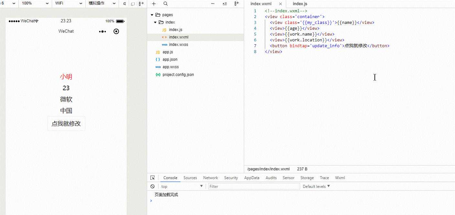Switch to index.wxml editor tab
The image size is (455, 215).
pos(261,4)
